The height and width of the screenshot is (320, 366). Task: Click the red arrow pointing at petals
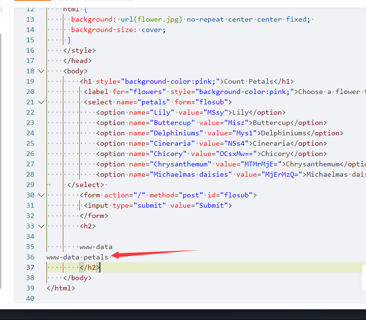pos(155,254)
